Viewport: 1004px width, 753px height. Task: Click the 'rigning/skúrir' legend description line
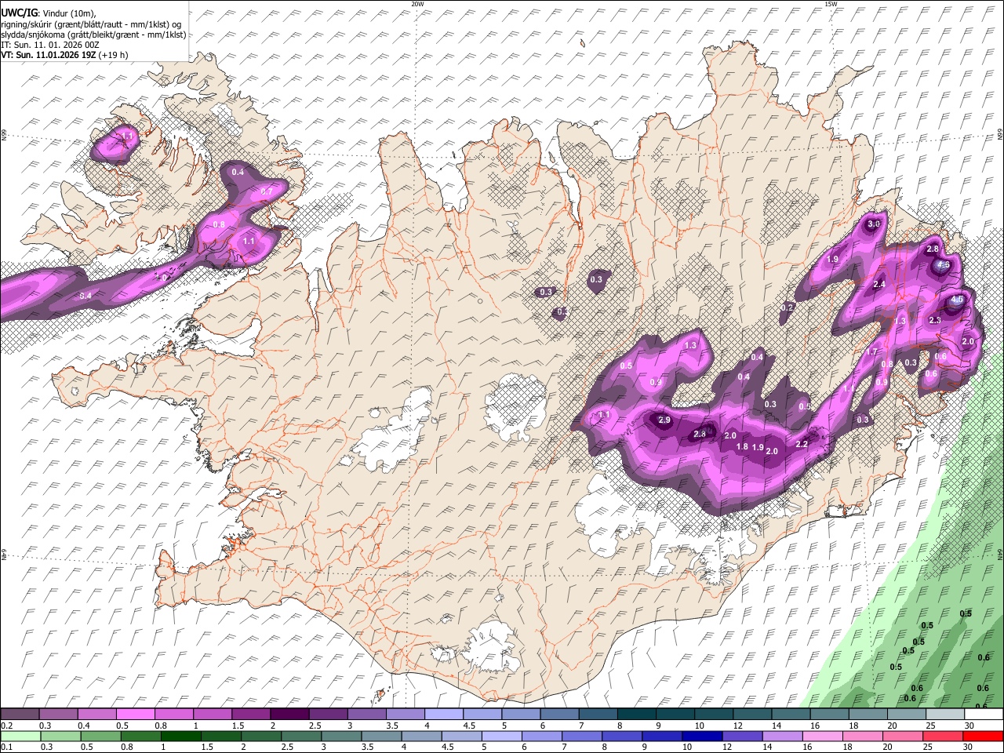[x=92, y=24]
